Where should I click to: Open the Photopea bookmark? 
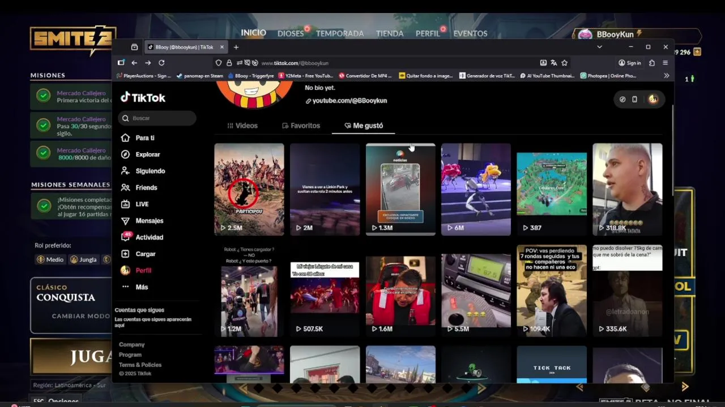pos(608,75)
